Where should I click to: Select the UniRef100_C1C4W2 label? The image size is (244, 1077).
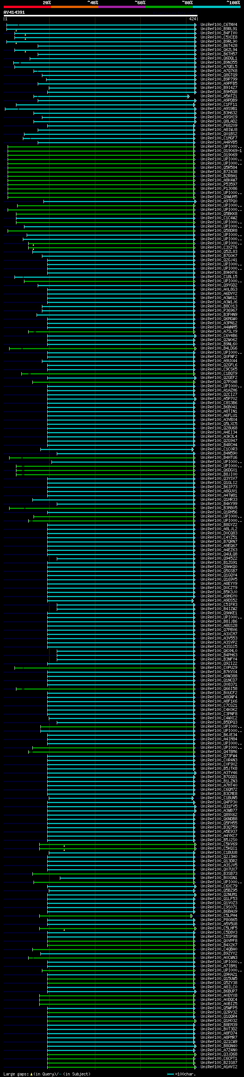pos(219,218)
